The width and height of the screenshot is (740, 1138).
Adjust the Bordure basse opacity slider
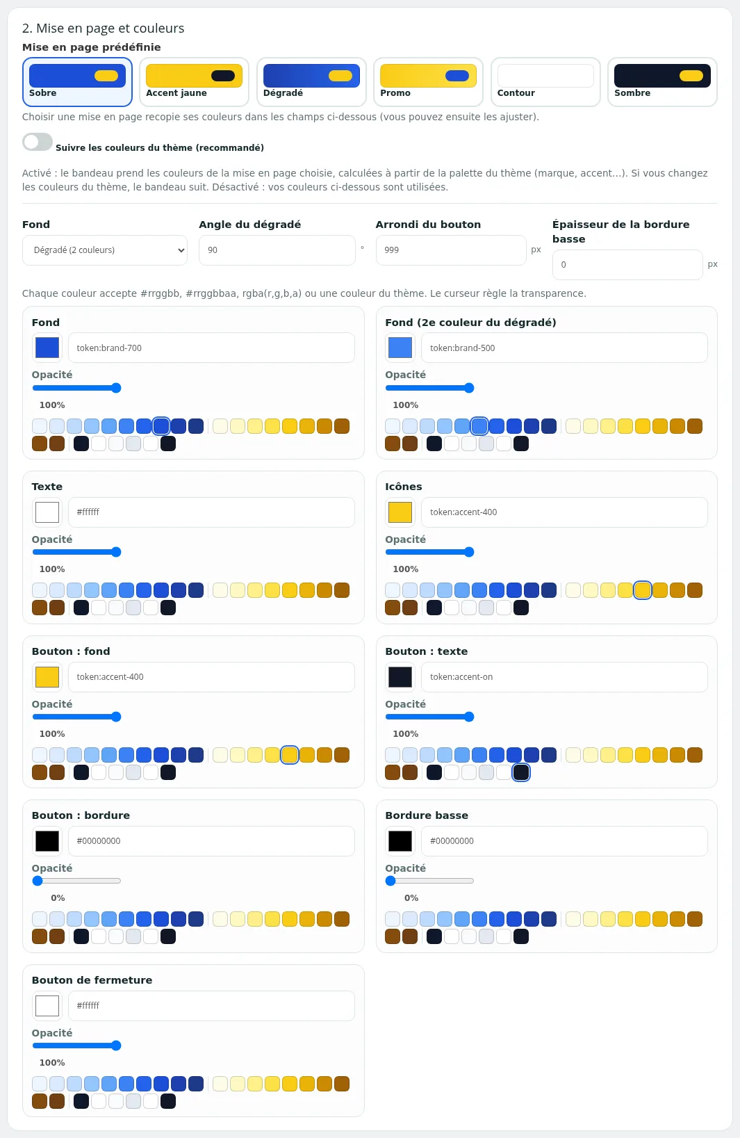[429, 881]
